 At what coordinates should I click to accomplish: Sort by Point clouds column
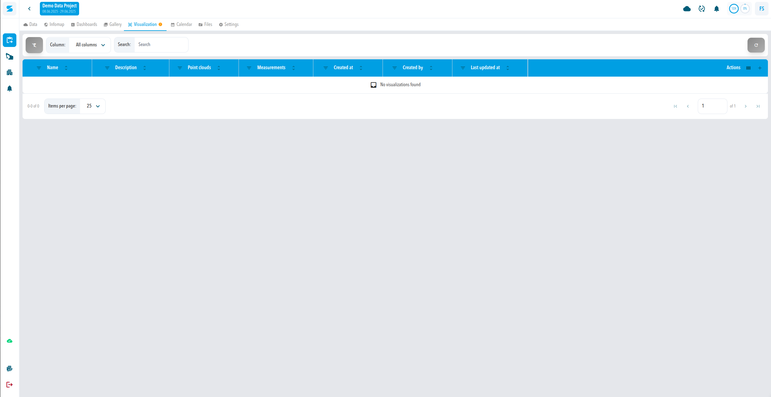(219, 68)
